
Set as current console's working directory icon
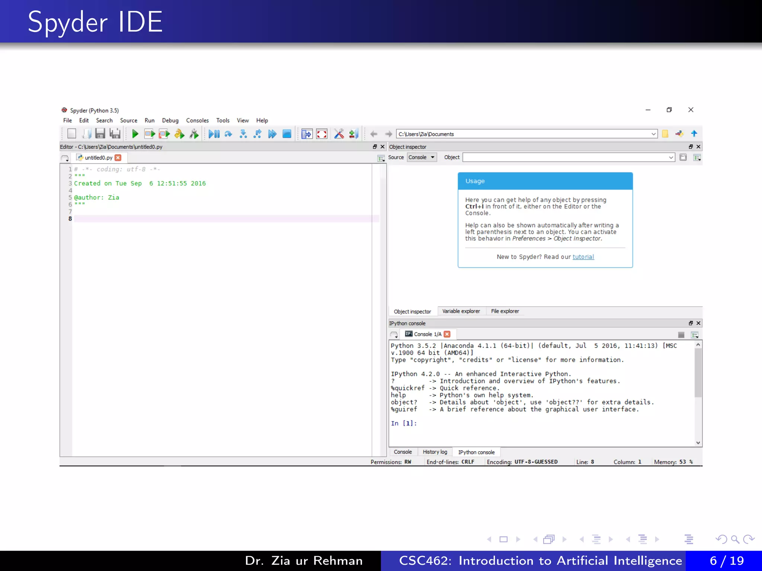coord(679,134)
